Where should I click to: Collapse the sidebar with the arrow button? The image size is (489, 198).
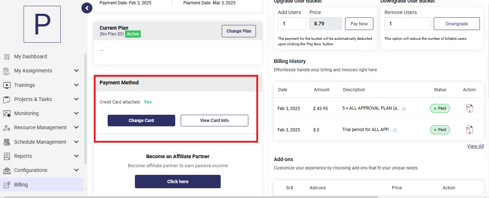pyautogui.click(x=87, y=8)
